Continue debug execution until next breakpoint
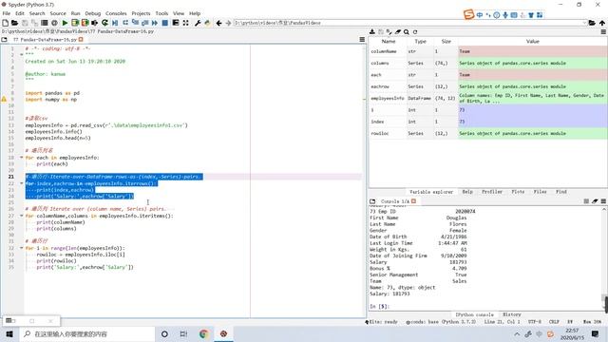Image resolution: width=608 pixels, height=342 pixels. tap(155, 23)
